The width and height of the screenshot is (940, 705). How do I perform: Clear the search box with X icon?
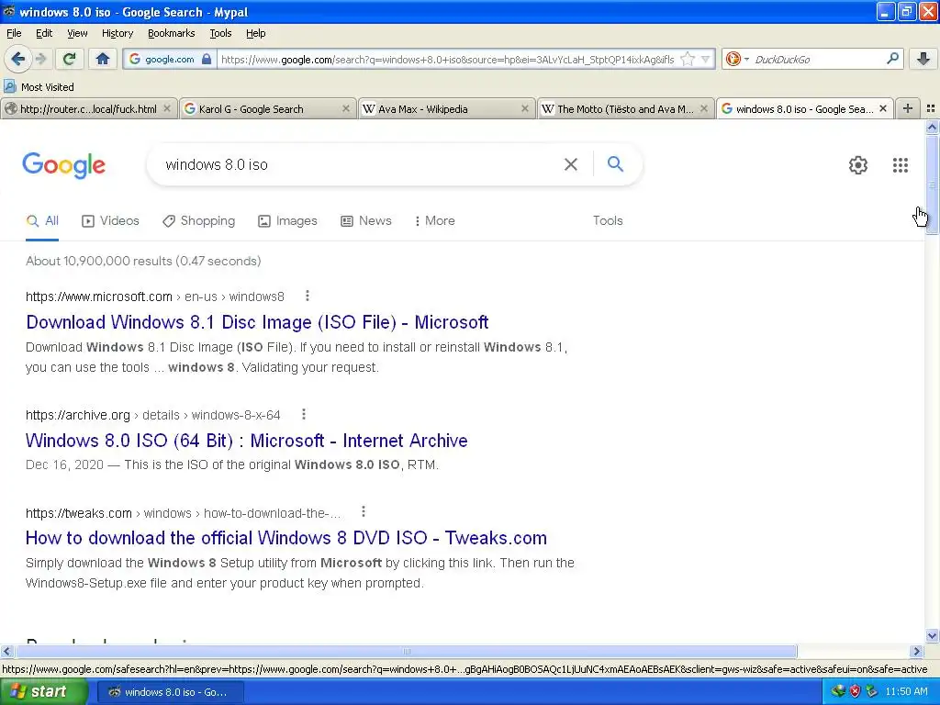click(x=571, y=164)
